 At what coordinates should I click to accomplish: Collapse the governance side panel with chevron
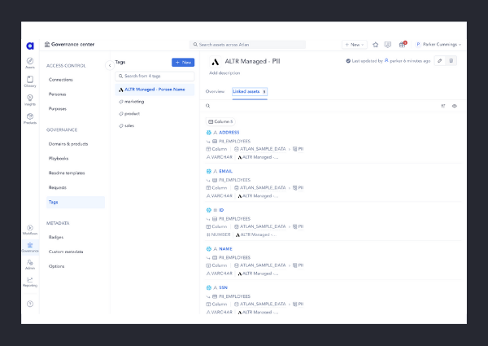109,65
